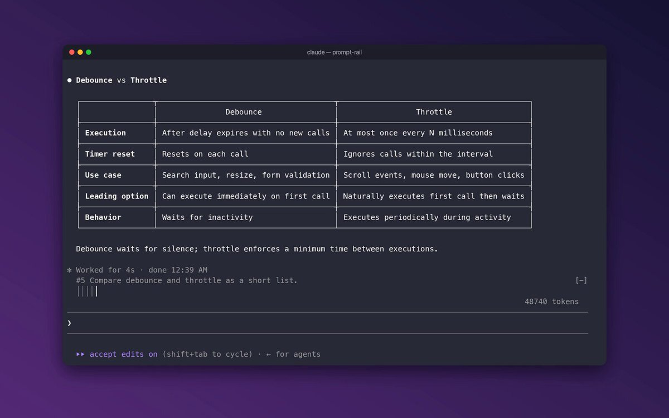The height and width of the screenshot is (418, 669).
Task: Click the window title claude — prompt-rail
Action: pyautogui.click(x=334, y=52)
